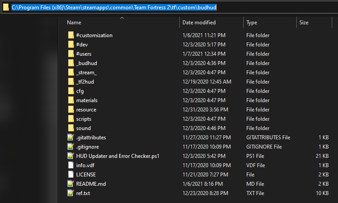Click the MD File type cell
Image resolution: width=338 pixels, height=203 pixels.
[x=255, y=184]
